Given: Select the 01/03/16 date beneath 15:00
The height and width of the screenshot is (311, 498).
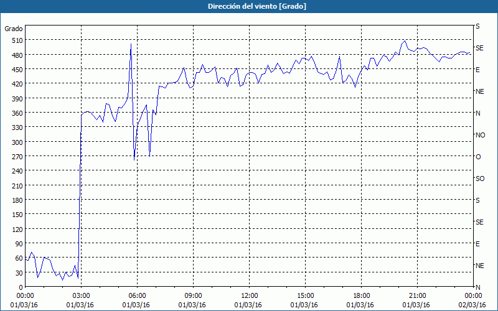Looking at the screenshot, I should click(304, 305).
